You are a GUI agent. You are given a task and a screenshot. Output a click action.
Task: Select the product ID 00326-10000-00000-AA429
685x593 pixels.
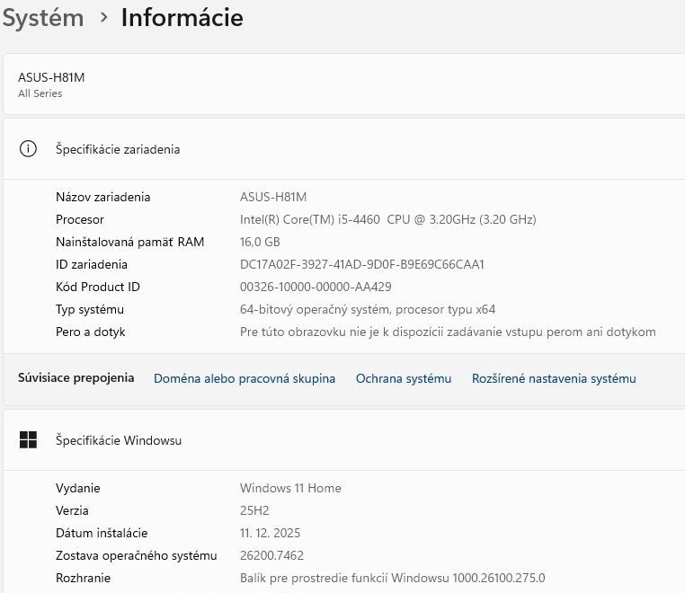pos(316,287)
